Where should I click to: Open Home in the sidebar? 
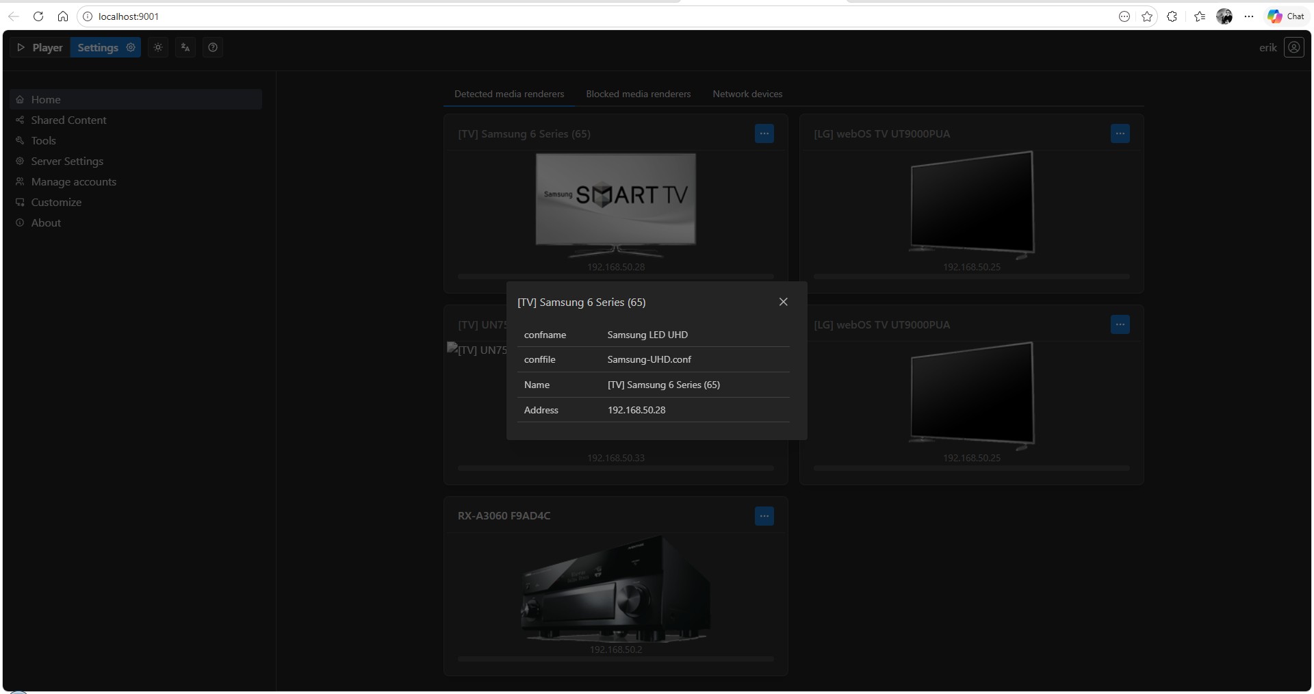(x=136, y=99)
